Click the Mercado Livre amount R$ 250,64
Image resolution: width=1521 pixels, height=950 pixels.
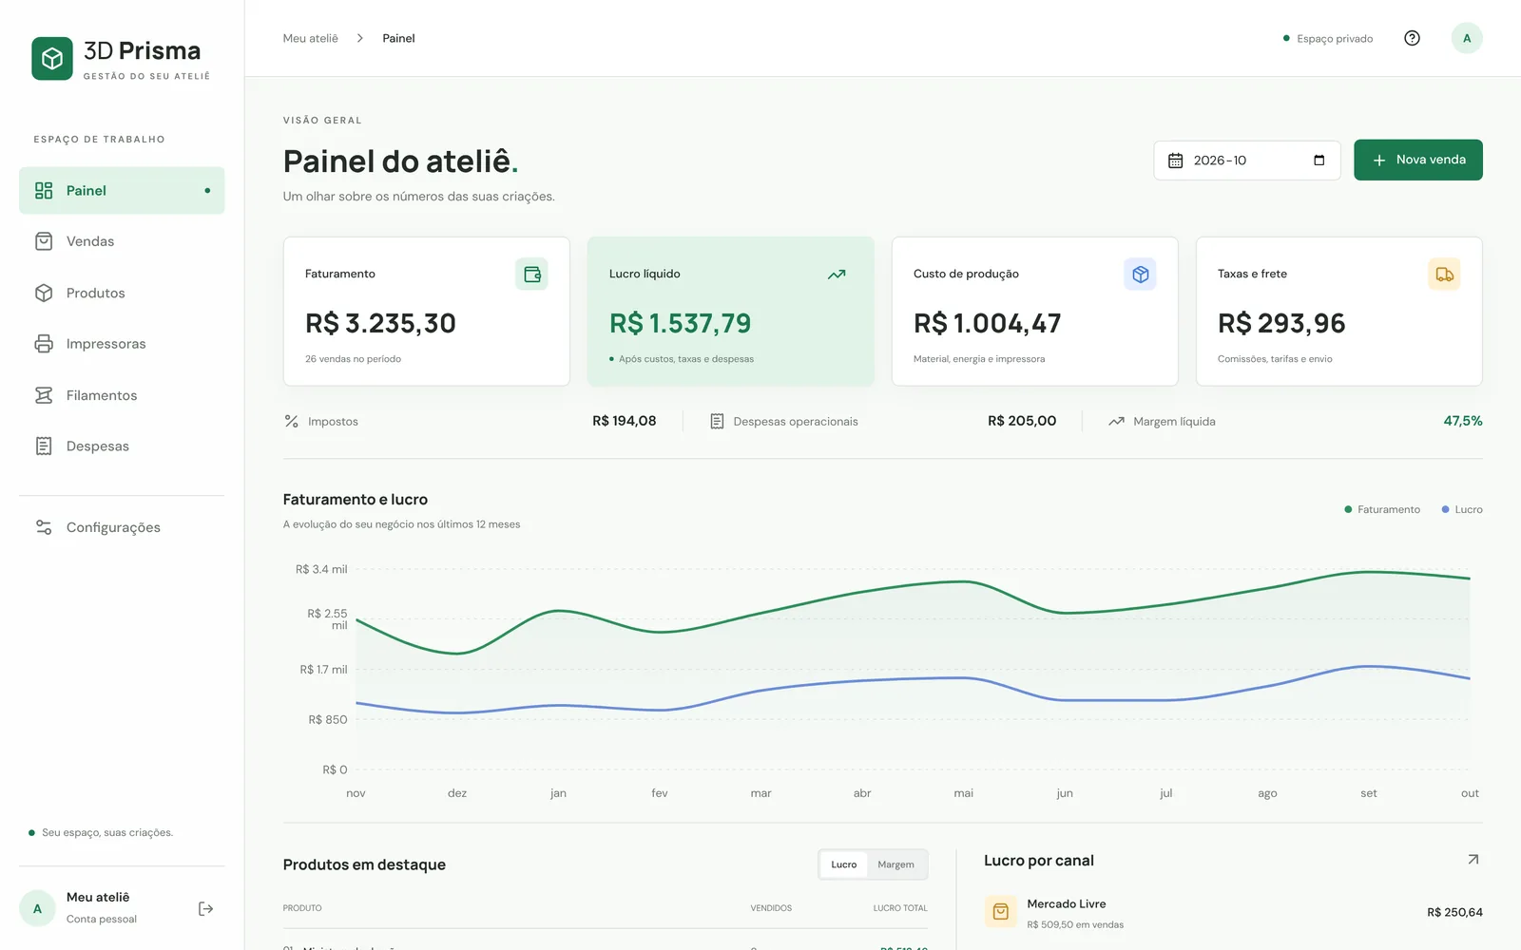[1454, 912]
